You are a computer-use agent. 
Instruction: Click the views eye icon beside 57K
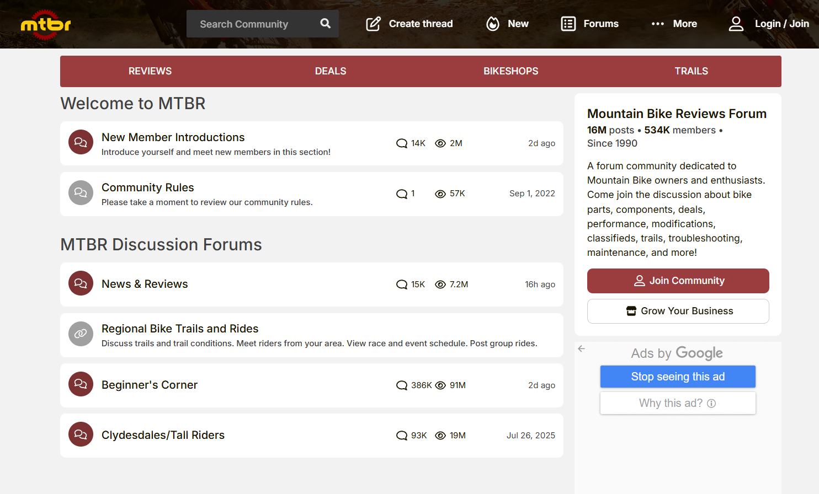(x=440, y=194)
